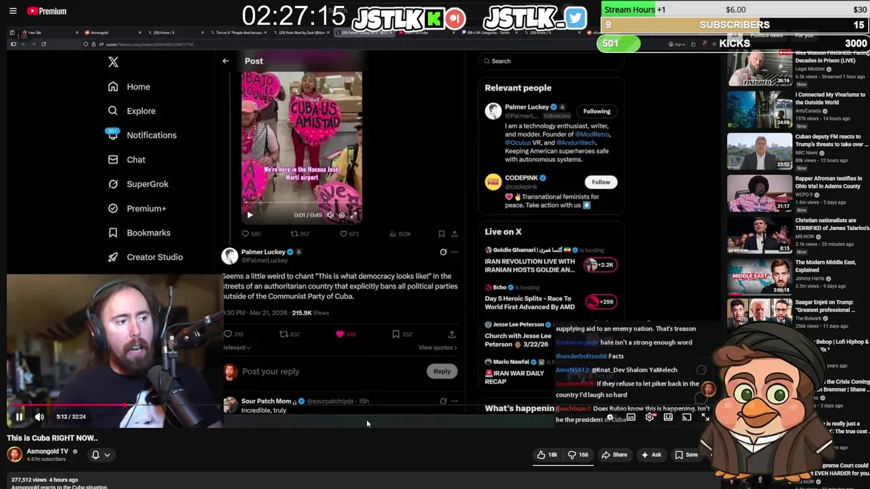Image resolution: width=870 pixels, height=489 pixels.
Task: Click the Post your reply field
Action: click(x=271, y=372)
